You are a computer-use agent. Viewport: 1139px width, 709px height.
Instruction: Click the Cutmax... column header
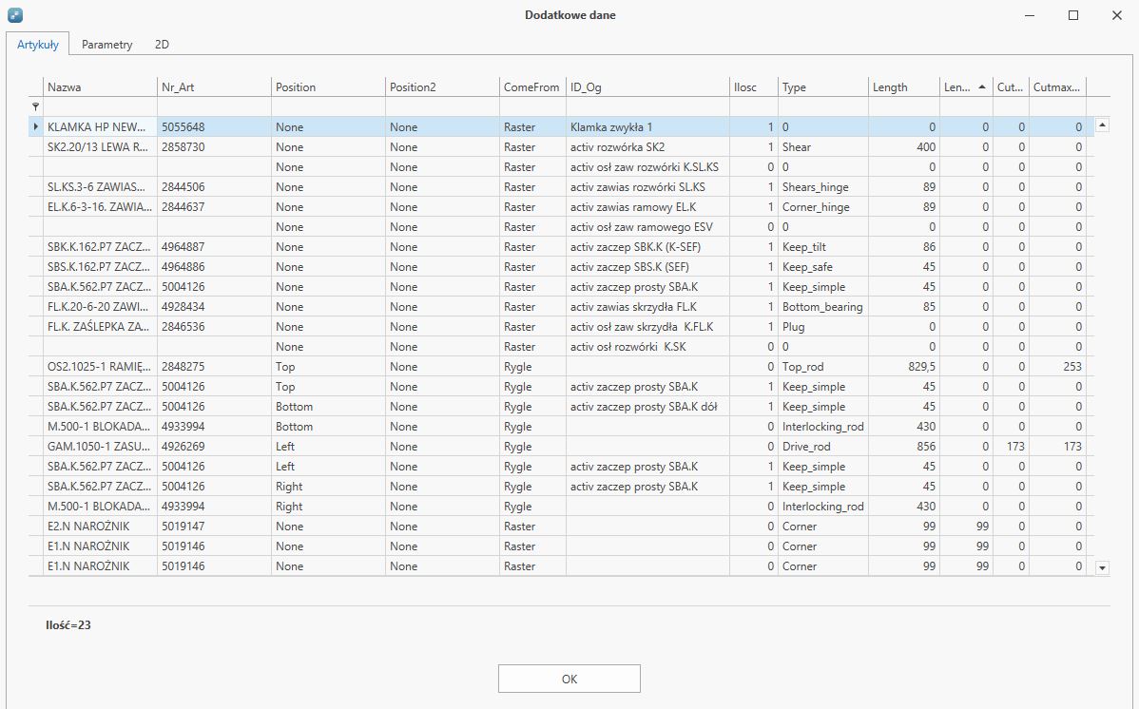tap(1057, 87)
